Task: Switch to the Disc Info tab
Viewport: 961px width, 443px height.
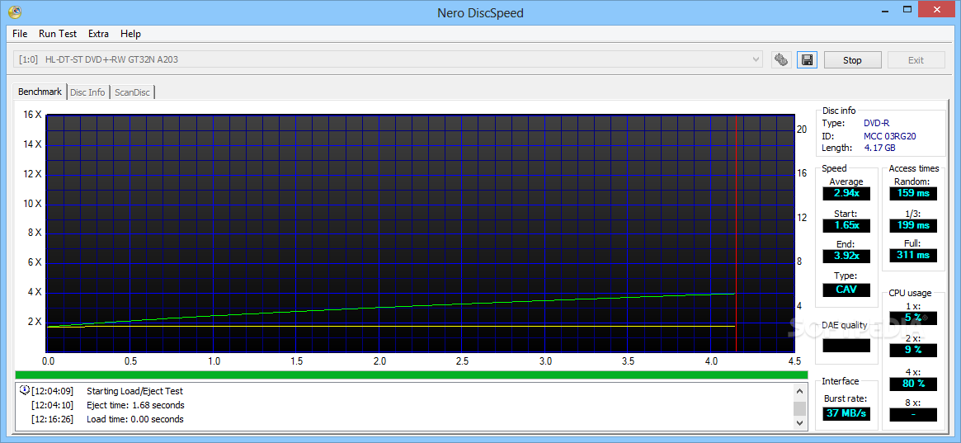Action: coord(87,92)
